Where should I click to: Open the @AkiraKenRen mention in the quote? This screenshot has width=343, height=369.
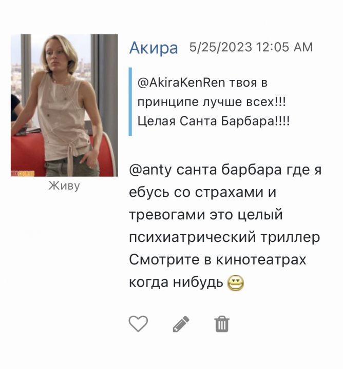[x=181, y=83]
